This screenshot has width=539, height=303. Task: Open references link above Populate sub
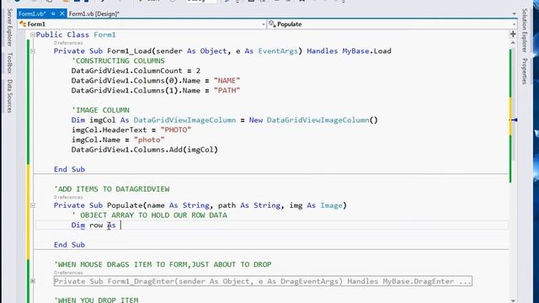click(x=68, y=197)
